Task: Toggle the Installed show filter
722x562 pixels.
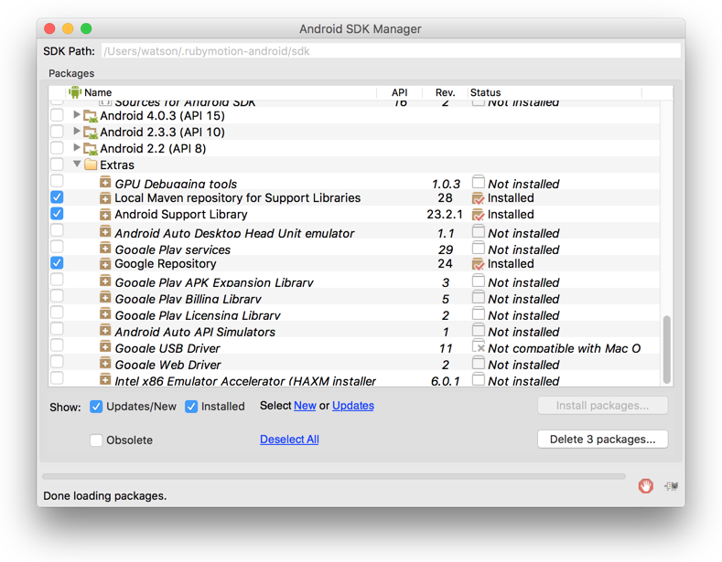Action: (x=191, y=407)
